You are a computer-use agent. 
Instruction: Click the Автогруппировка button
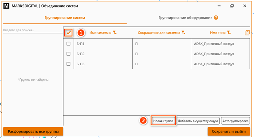pos(235,121)
